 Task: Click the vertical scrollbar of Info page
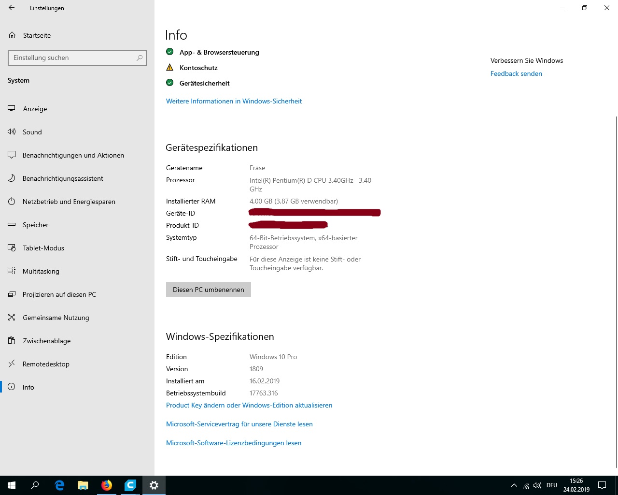616,292
